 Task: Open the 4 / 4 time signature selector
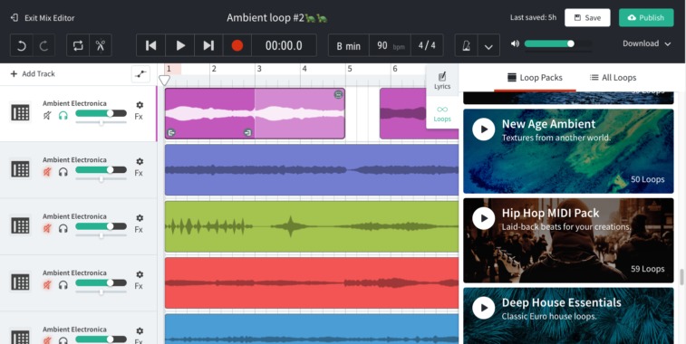pyautogui.click(x=427, y=45)
